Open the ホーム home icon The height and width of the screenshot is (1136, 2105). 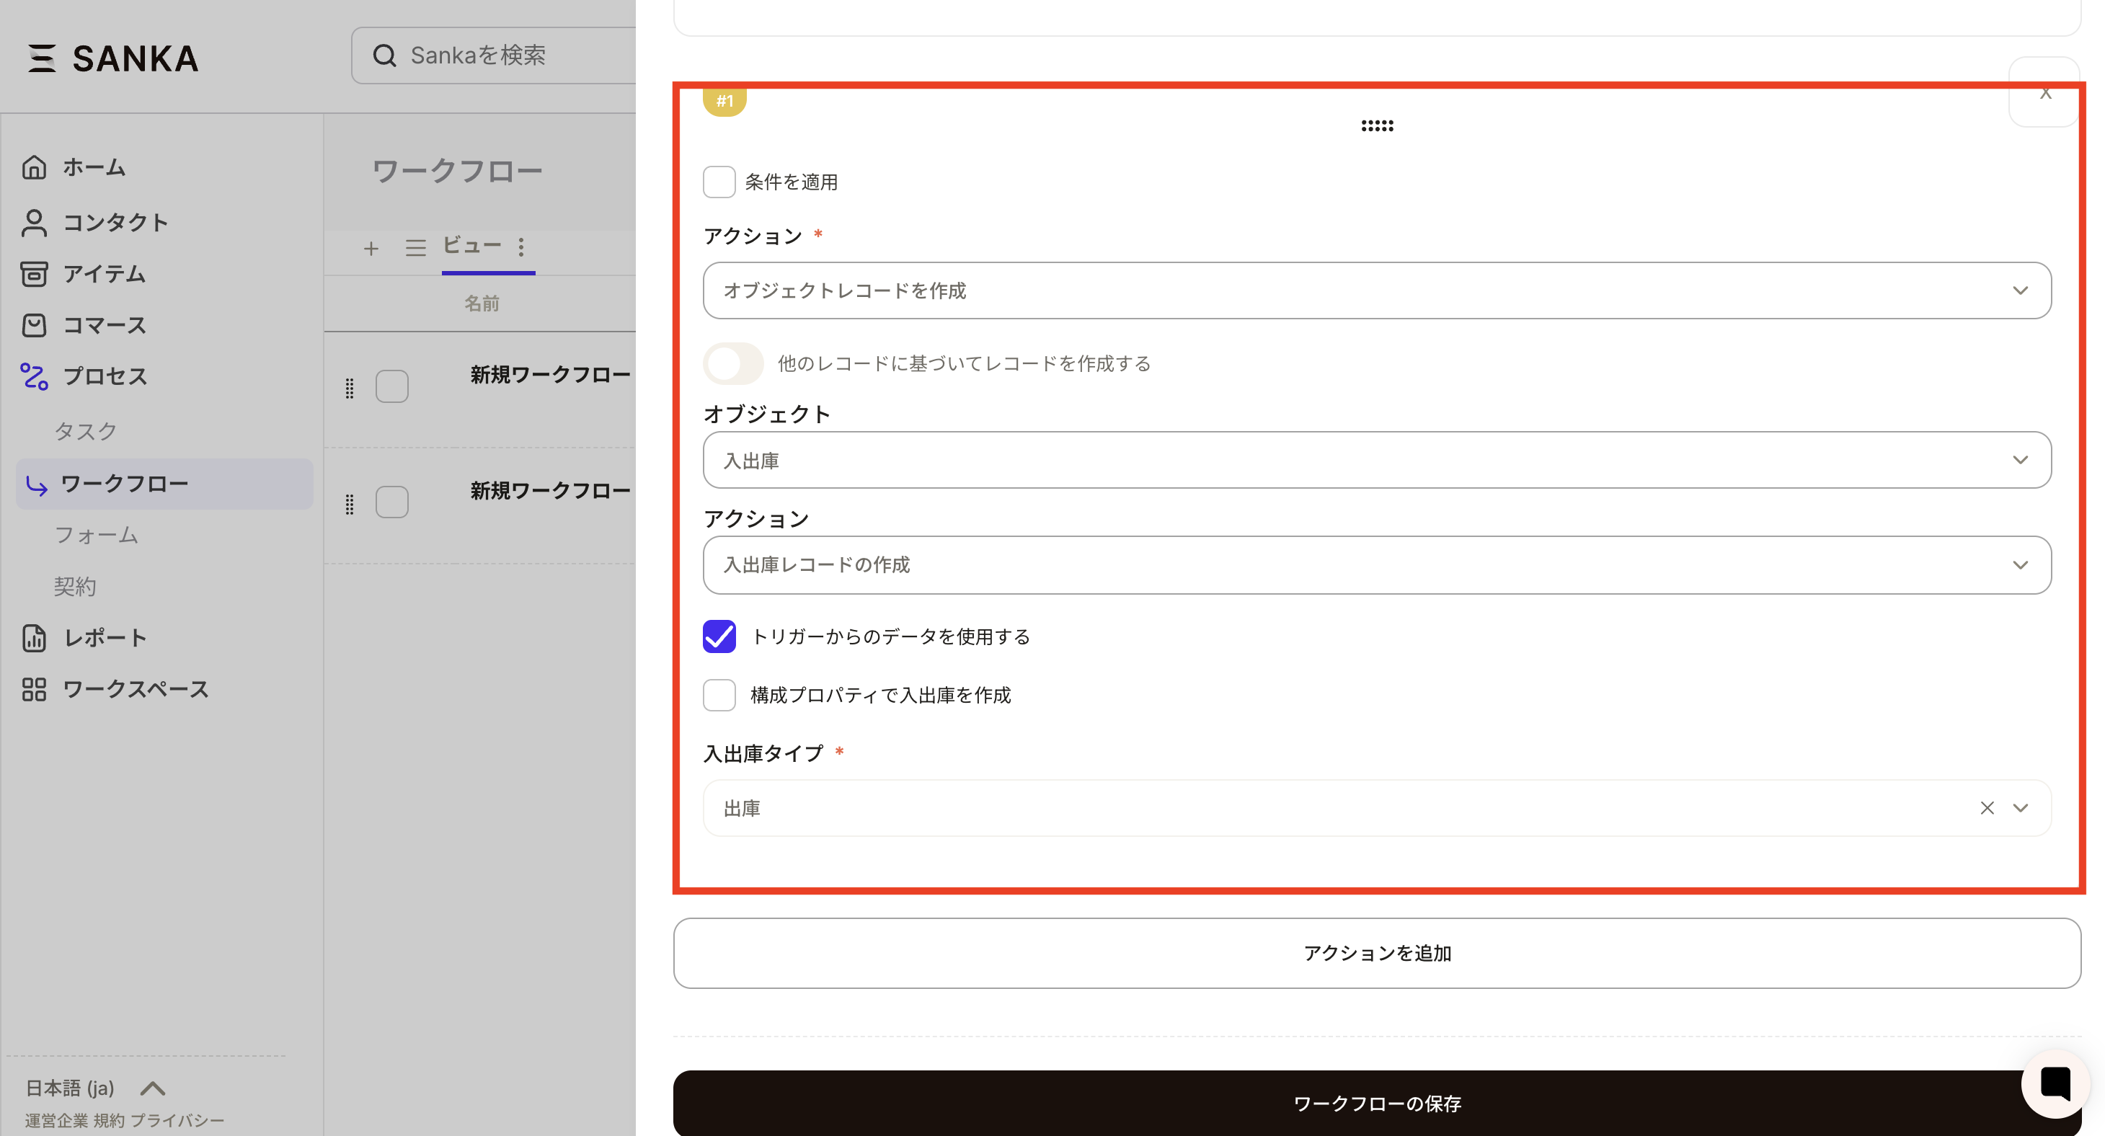click(x=35, y=167)
